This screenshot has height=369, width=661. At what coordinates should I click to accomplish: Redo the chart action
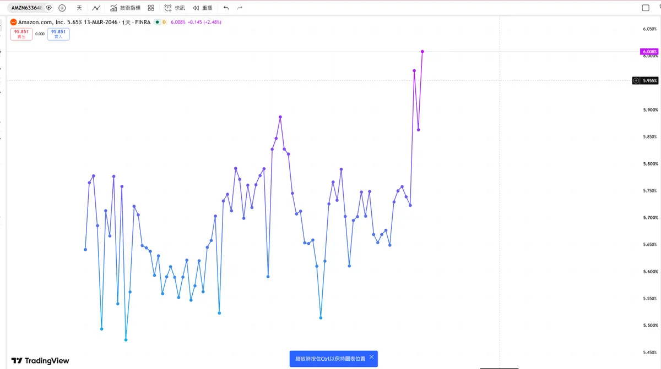[240, 8]
